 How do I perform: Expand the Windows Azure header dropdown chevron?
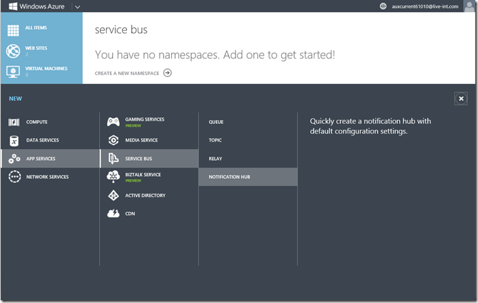(x=77, y=7)
